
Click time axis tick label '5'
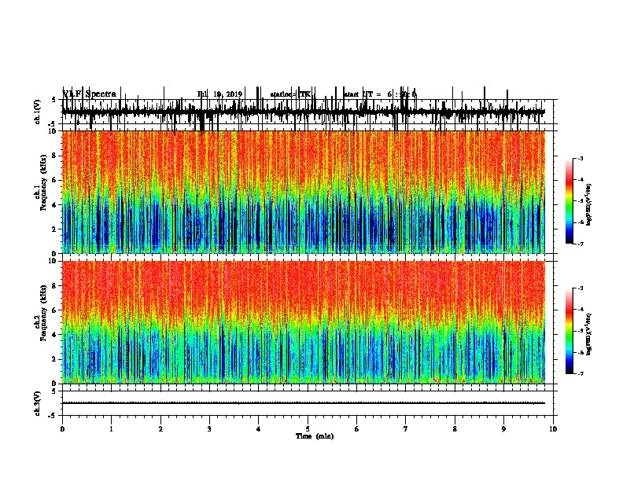[308, 429]
